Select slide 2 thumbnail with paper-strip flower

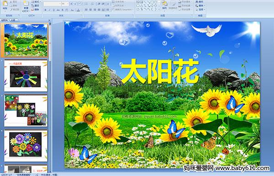click(x=26, y=75)
